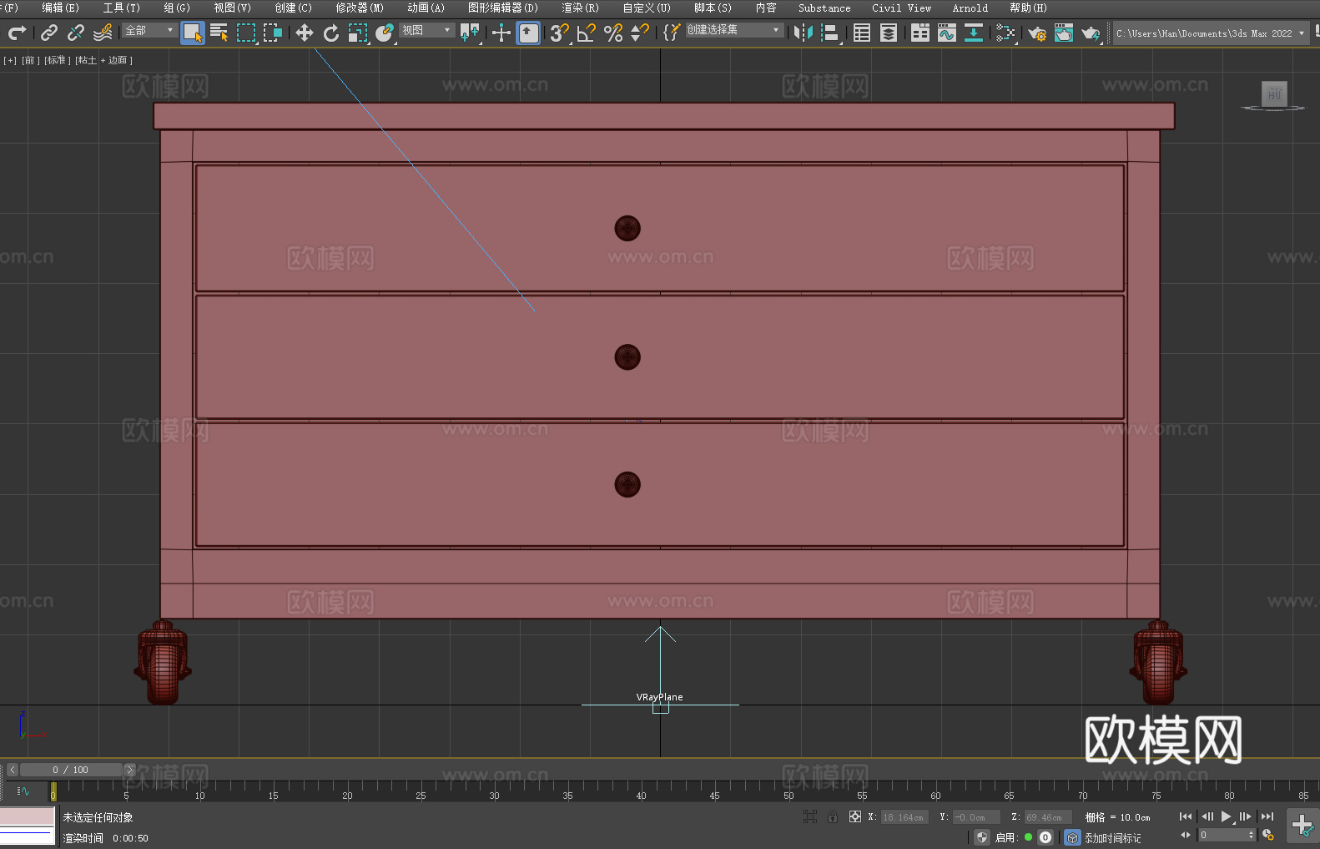Step time slider back with left arrow

tap(12, 770)
